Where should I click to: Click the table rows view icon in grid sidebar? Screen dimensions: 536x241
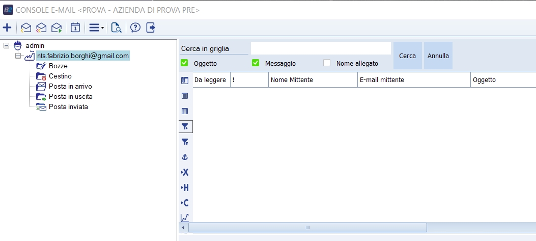click(185, 111)
